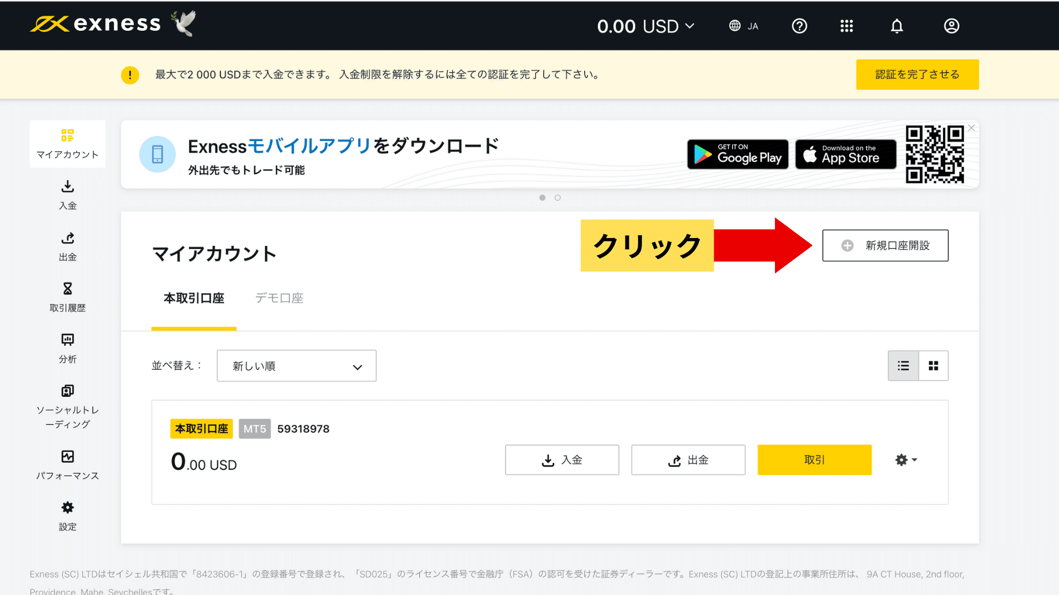The image size is (1059, 595).
Task: Click the 0.00 USD account balance text
Action: click(204, 463)
